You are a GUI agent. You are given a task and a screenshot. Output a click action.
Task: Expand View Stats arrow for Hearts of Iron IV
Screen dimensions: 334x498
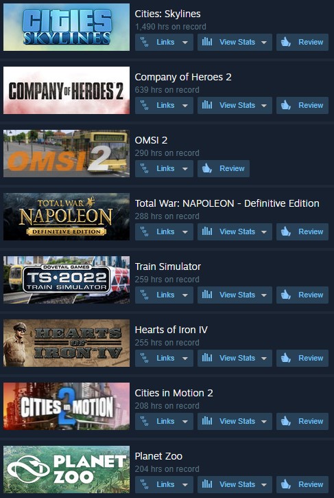pyautogui.click(x=264, y=359)
